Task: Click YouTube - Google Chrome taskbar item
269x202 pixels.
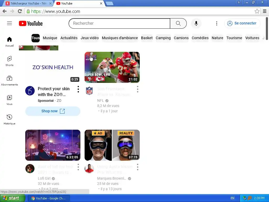Action: click(x=49, y=198)
